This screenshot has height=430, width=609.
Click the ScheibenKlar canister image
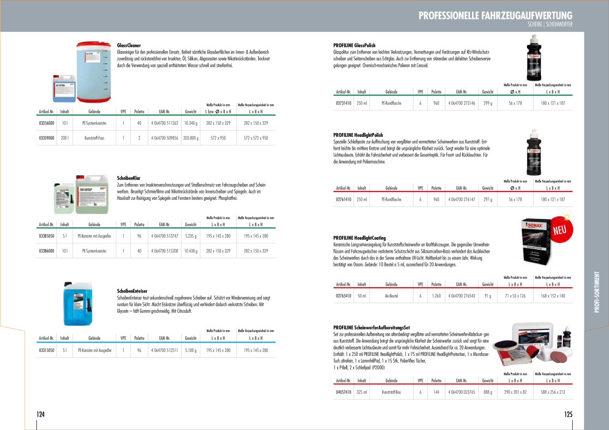tap(82, 194)
